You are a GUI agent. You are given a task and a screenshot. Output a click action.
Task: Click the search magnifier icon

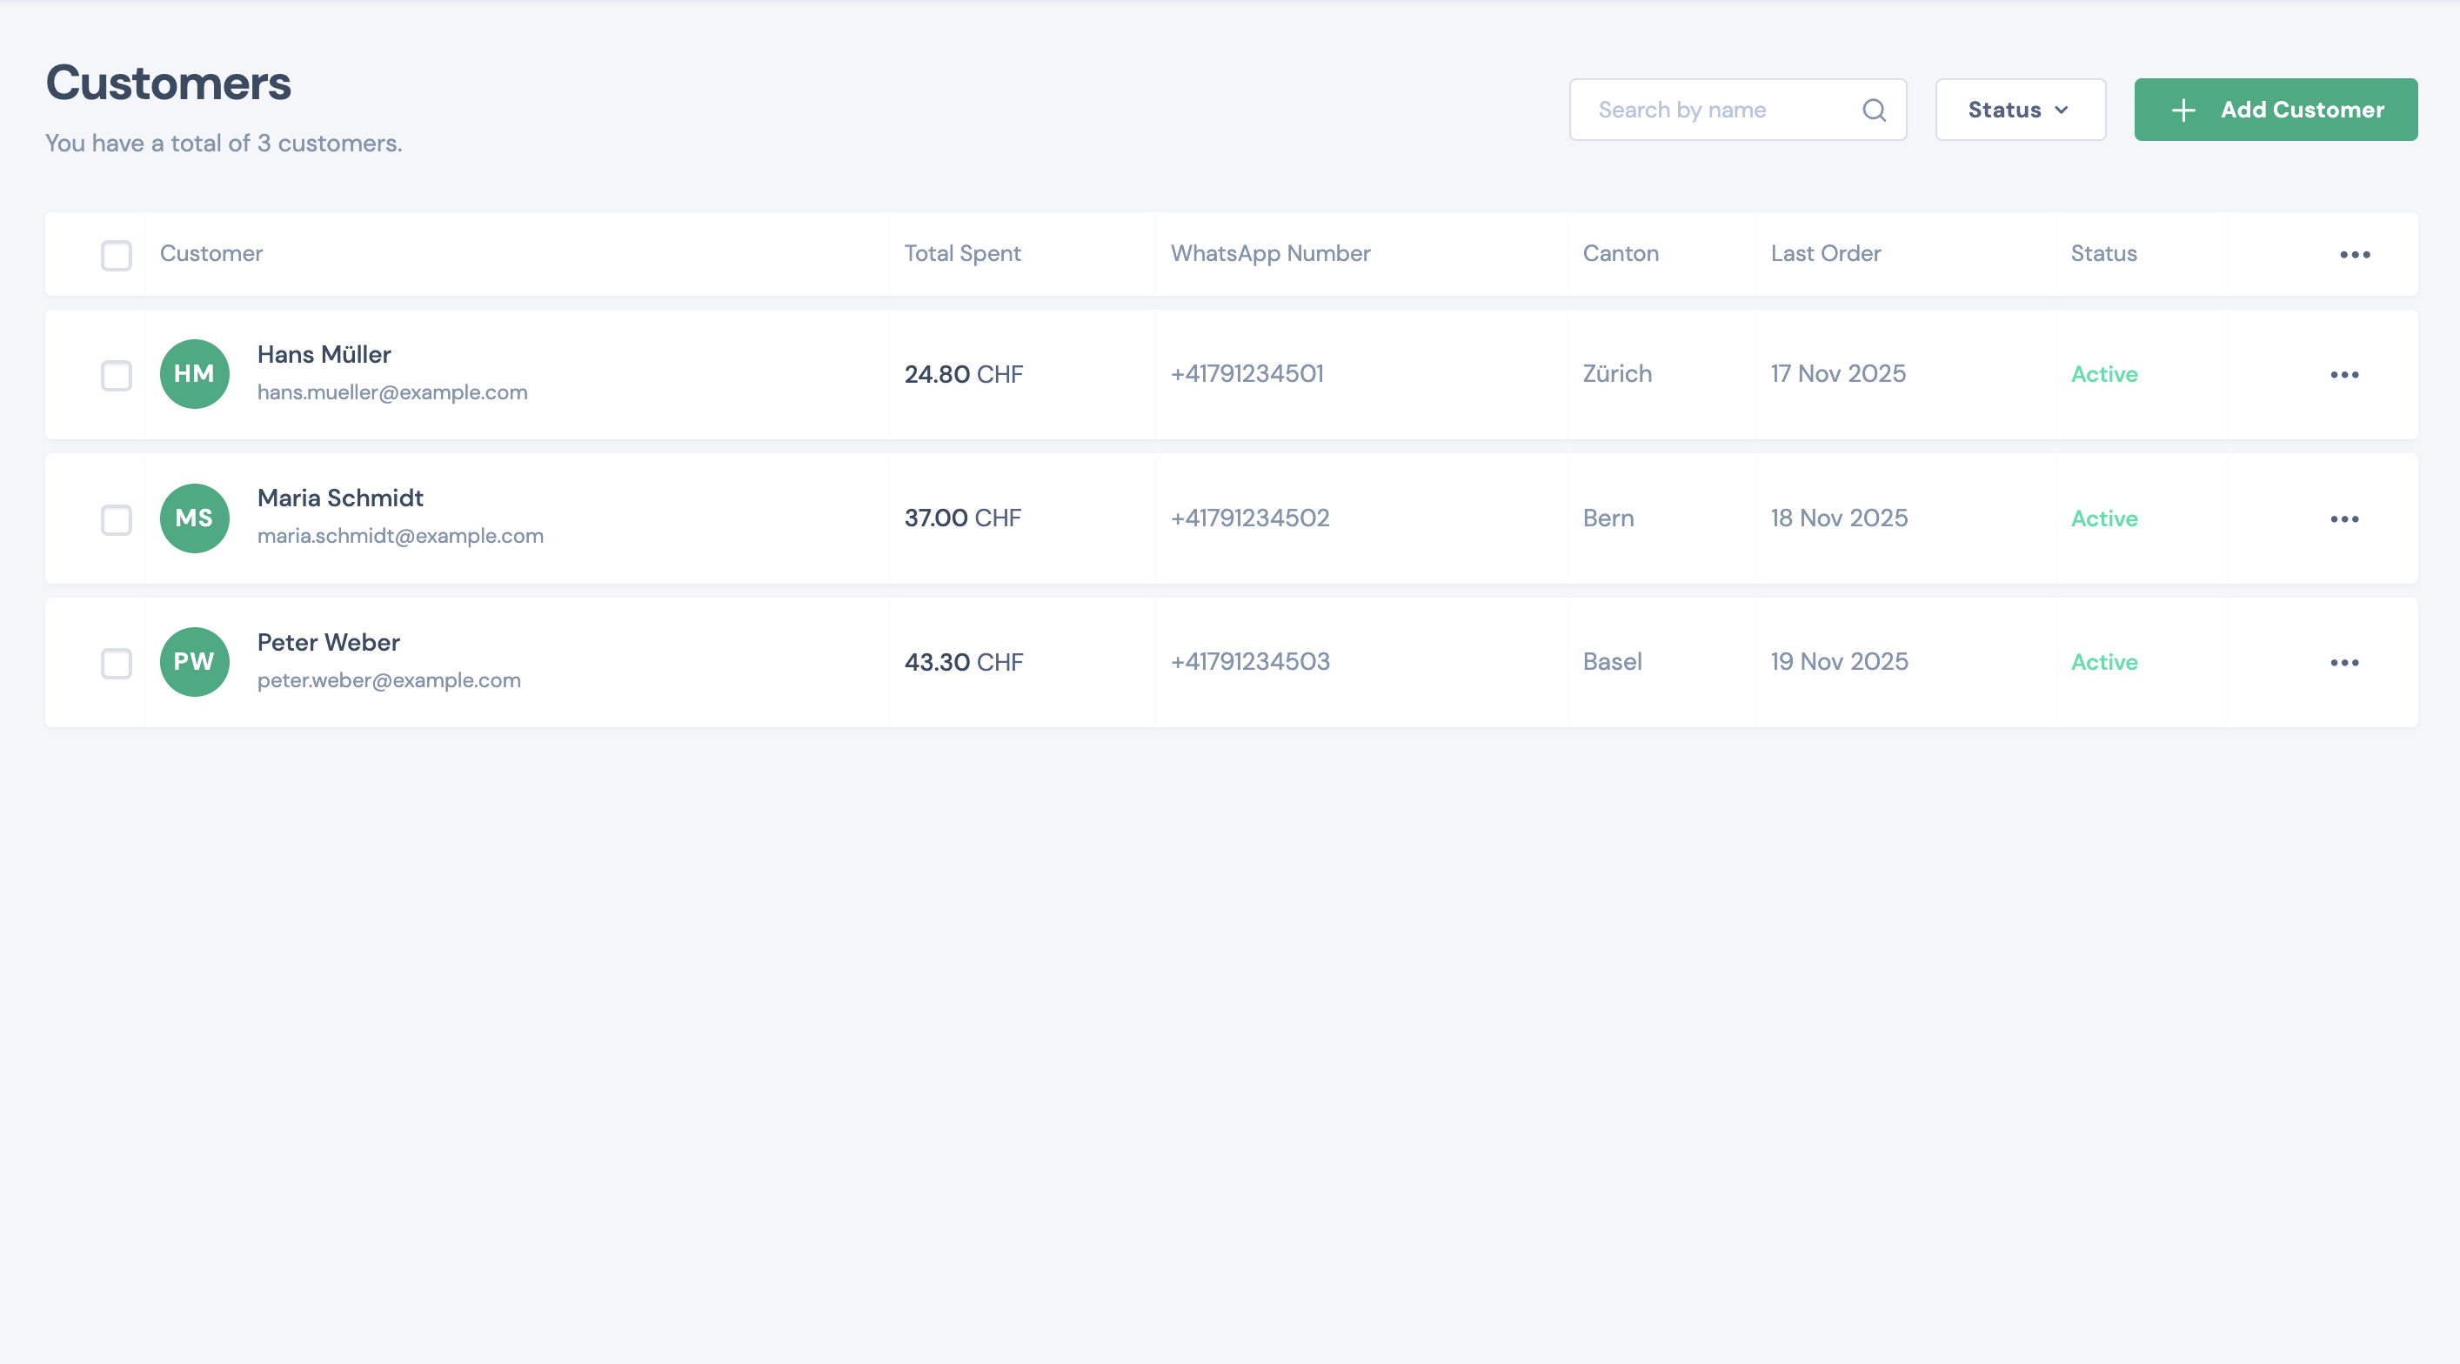1874,110
